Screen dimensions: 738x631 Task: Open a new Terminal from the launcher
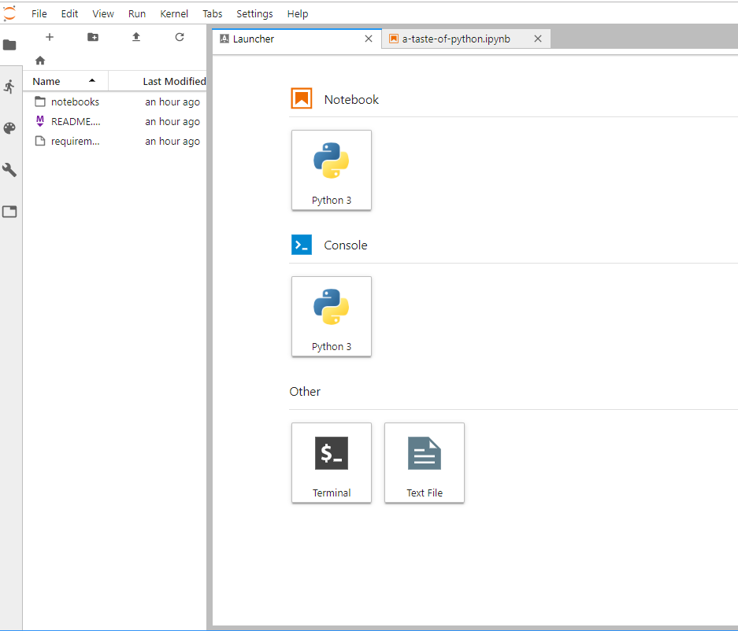[332, 463]
